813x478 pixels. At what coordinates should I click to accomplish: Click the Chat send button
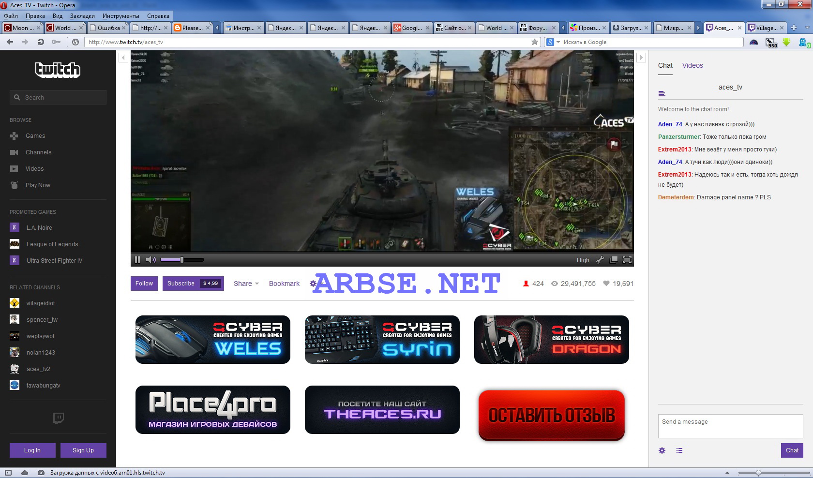(x=792, y=450)
